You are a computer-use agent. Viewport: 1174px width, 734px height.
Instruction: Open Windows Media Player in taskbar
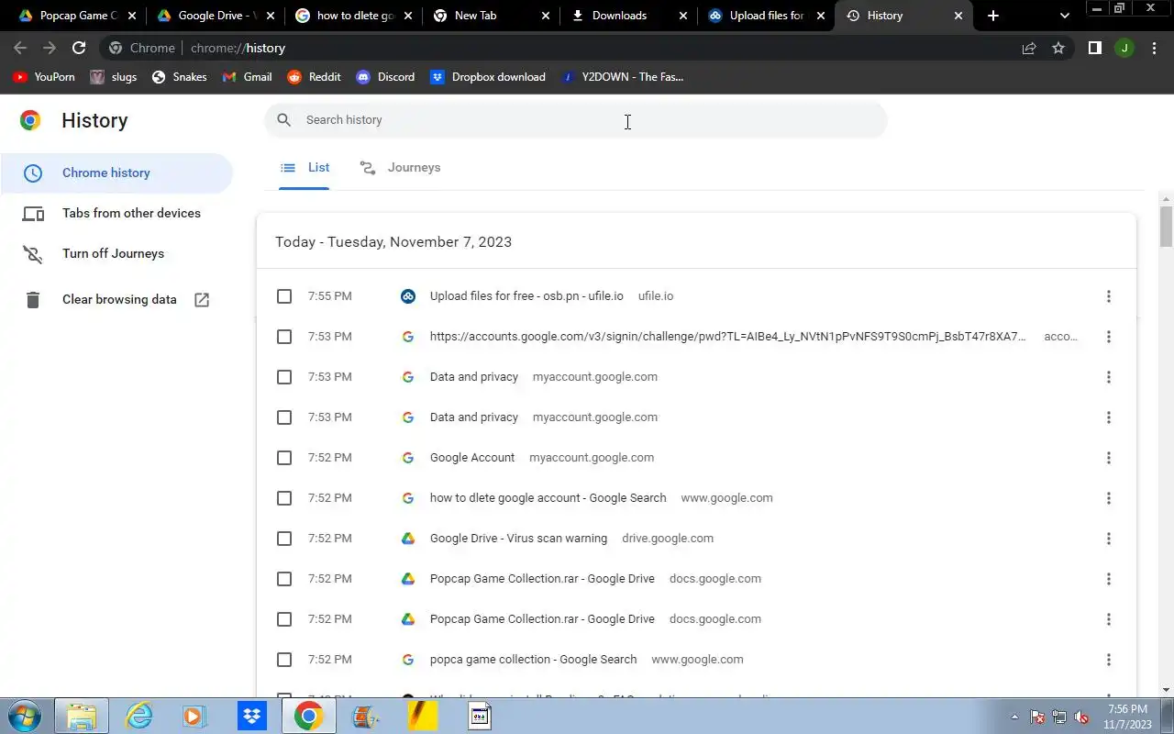(194, 716)
